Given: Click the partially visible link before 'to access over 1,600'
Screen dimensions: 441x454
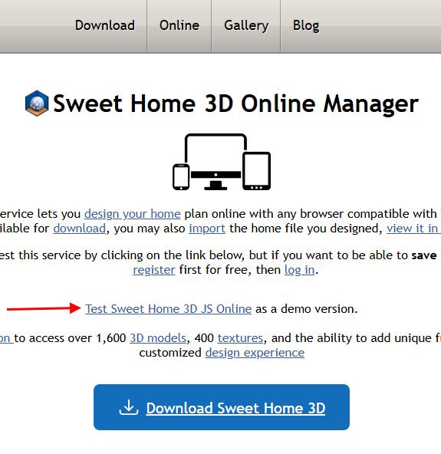Looking at the screenshot, I should tap(6, 338).
